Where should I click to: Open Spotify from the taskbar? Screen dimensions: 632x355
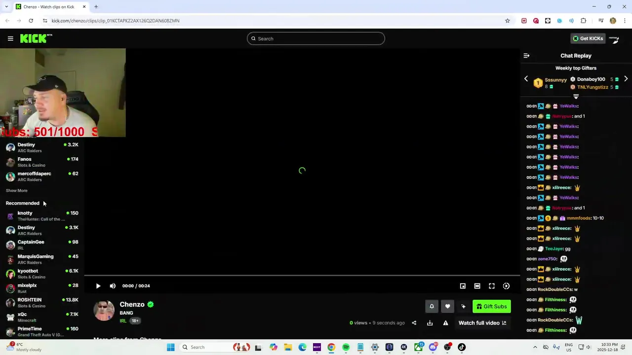(x=346, y=347)
